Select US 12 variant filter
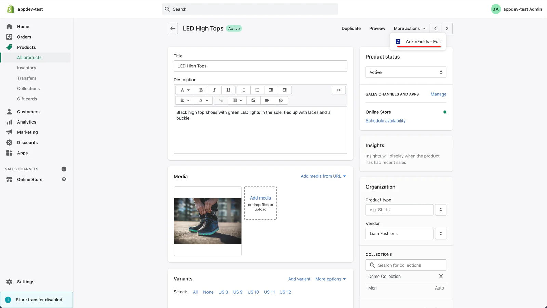The height and width of the screenshot is (308, 547). coord(285,292)
